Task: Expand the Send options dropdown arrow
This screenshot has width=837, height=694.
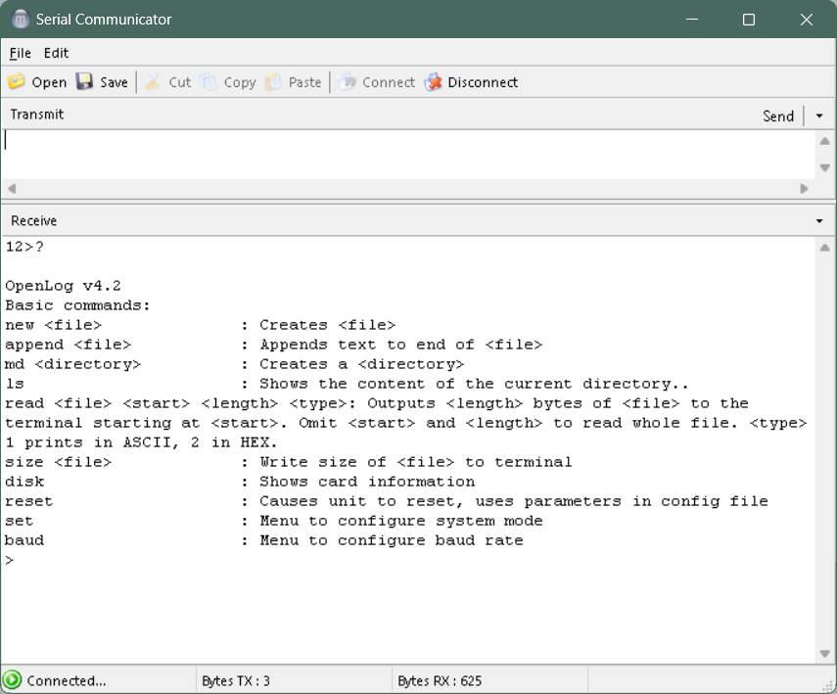Action: (819, 116)
